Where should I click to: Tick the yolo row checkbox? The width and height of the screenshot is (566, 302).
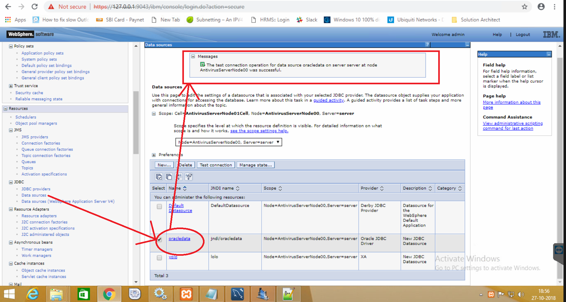pyautogui.click(x=159, y=258)
